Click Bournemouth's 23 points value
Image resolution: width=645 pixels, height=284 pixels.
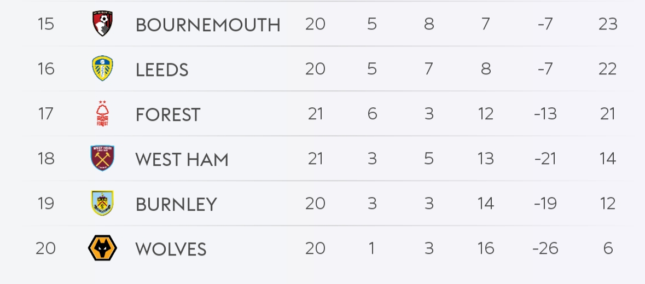click(x=608, y=24)
